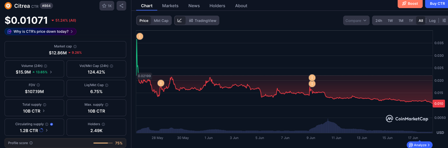Click the 0.010 current price label

click(x=439, y=104)
